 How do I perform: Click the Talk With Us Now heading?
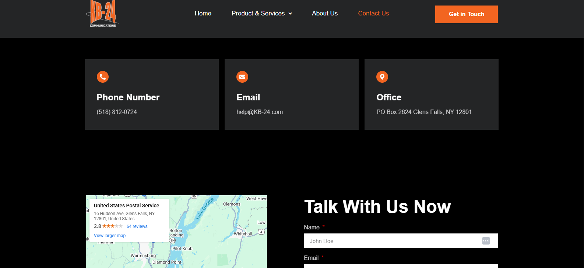pos(377,207)
